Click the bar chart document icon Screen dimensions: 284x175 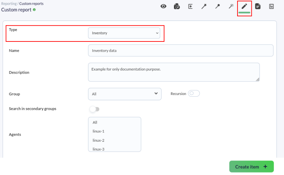[271, 6]
